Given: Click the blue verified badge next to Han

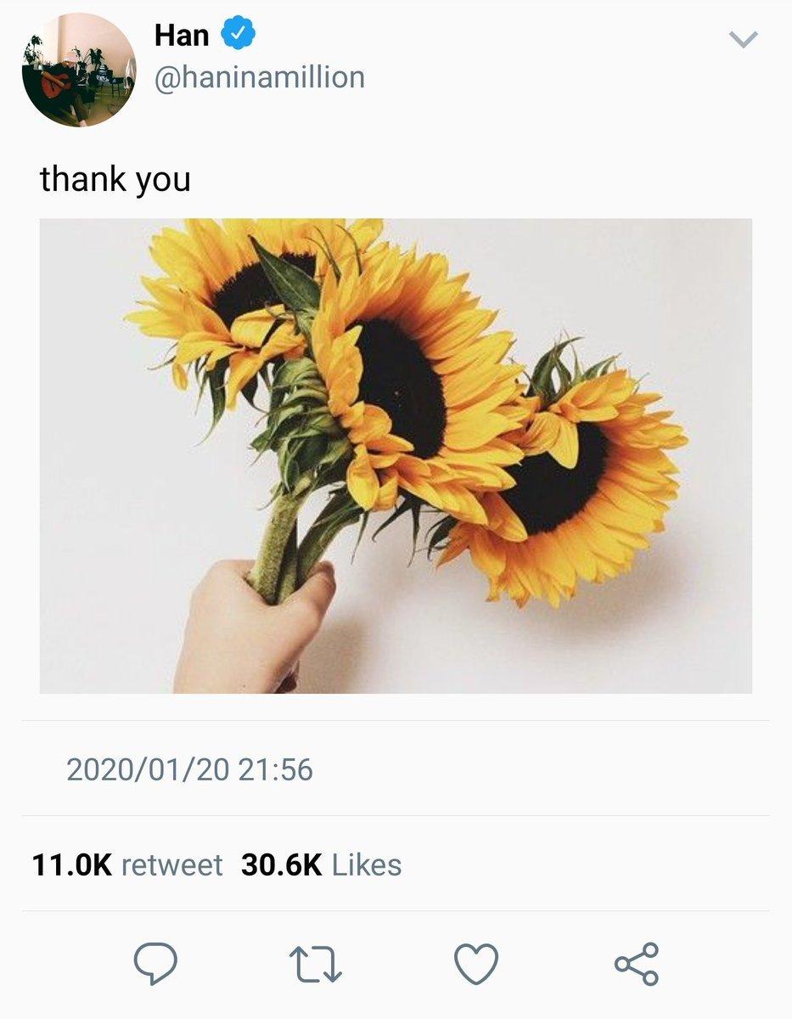Looking at the screenshot, I should pyautogui.click(x=239, y=35).
